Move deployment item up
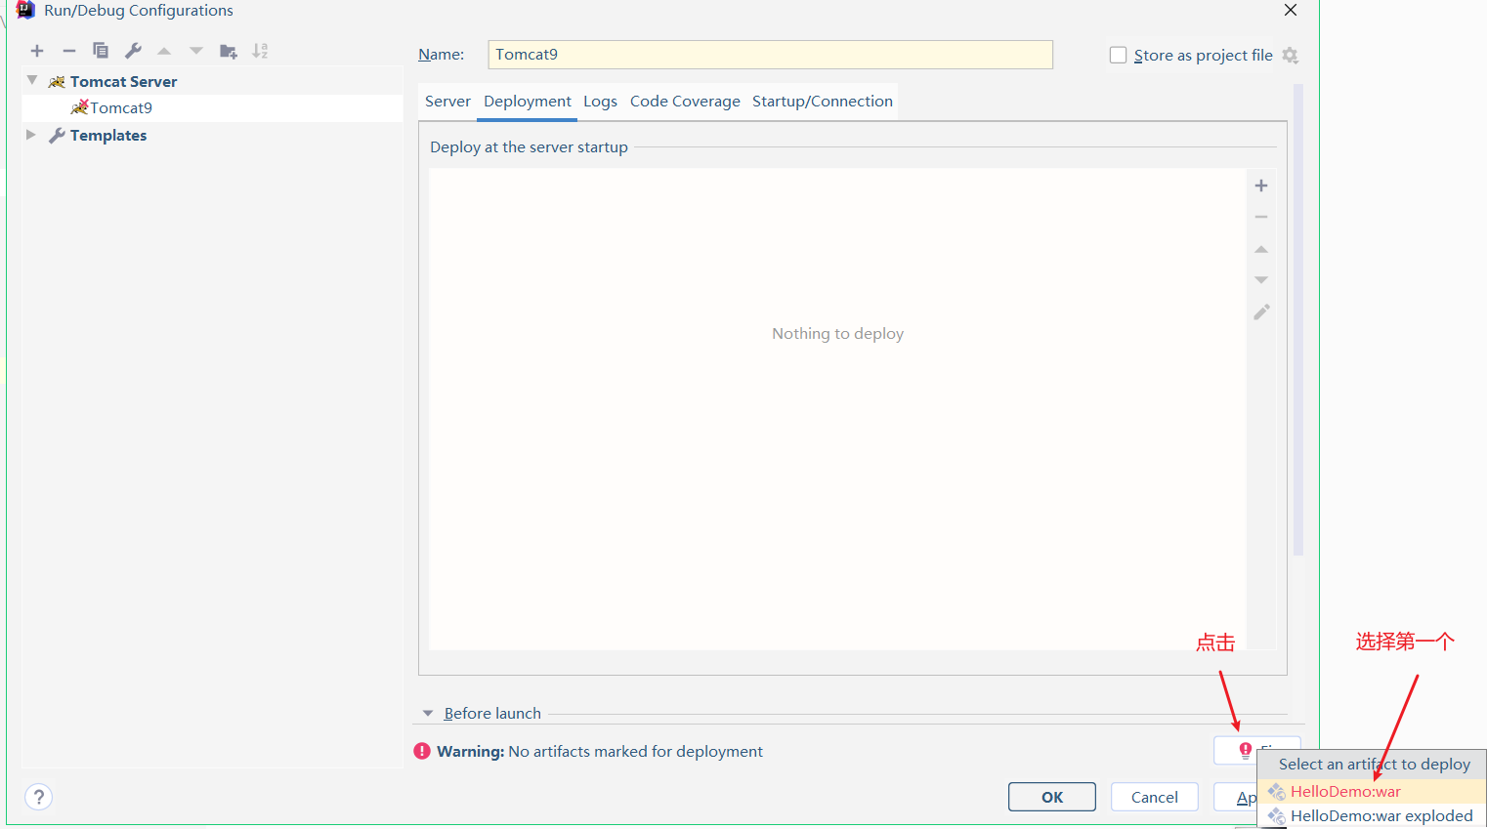Image resolution: width=1487 pixels, height=829 pixels. 1261,249
